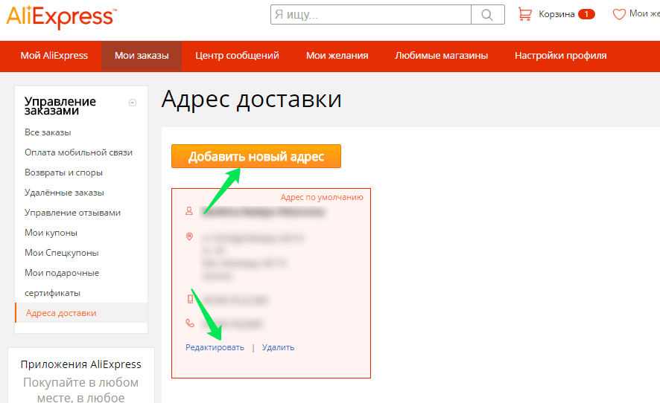The height and width of the screenshot is (403, 660).
Task: Open Центр сообщений in navigation bar
Action: pyautogui.click(x=237, y=56)
